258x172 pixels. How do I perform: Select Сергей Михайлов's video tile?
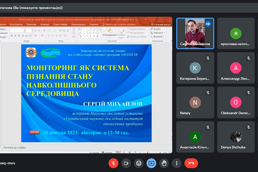pos(195,34)
